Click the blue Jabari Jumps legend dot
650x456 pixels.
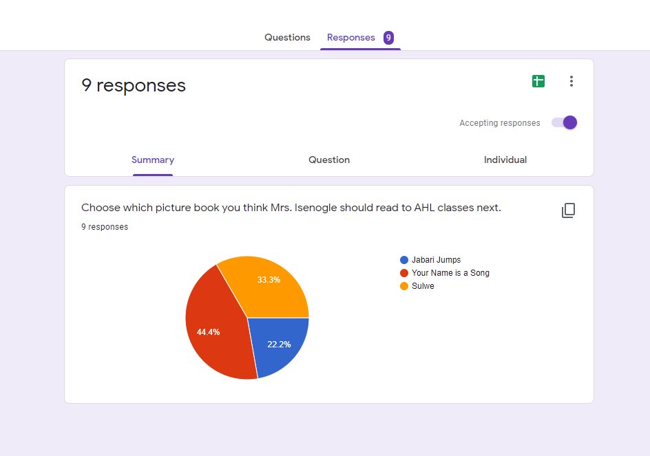404,260
